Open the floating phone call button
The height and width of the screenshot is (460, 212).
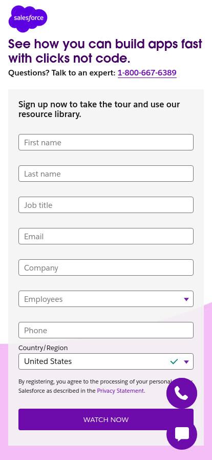pos(182,393)
